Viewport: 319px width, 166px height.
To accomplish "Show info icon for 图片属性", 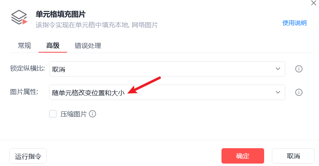I will point(299,92).
